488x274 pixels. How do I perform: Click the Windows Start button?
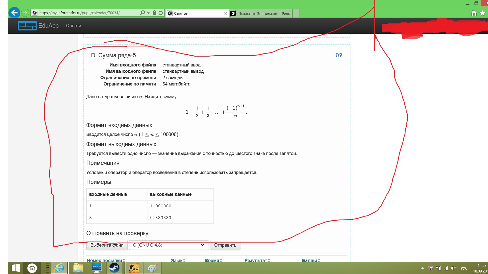click(x=16, y=268)
